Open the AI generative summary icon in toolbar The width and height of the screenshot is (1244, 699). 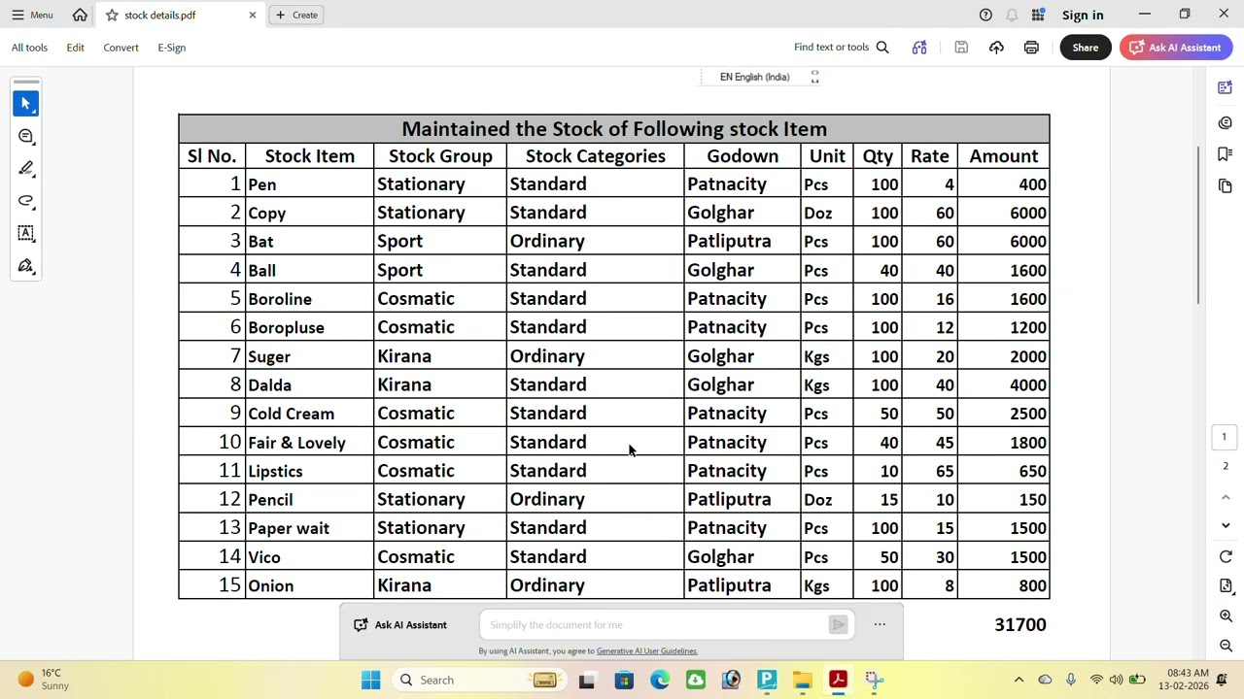pos(919,47)
